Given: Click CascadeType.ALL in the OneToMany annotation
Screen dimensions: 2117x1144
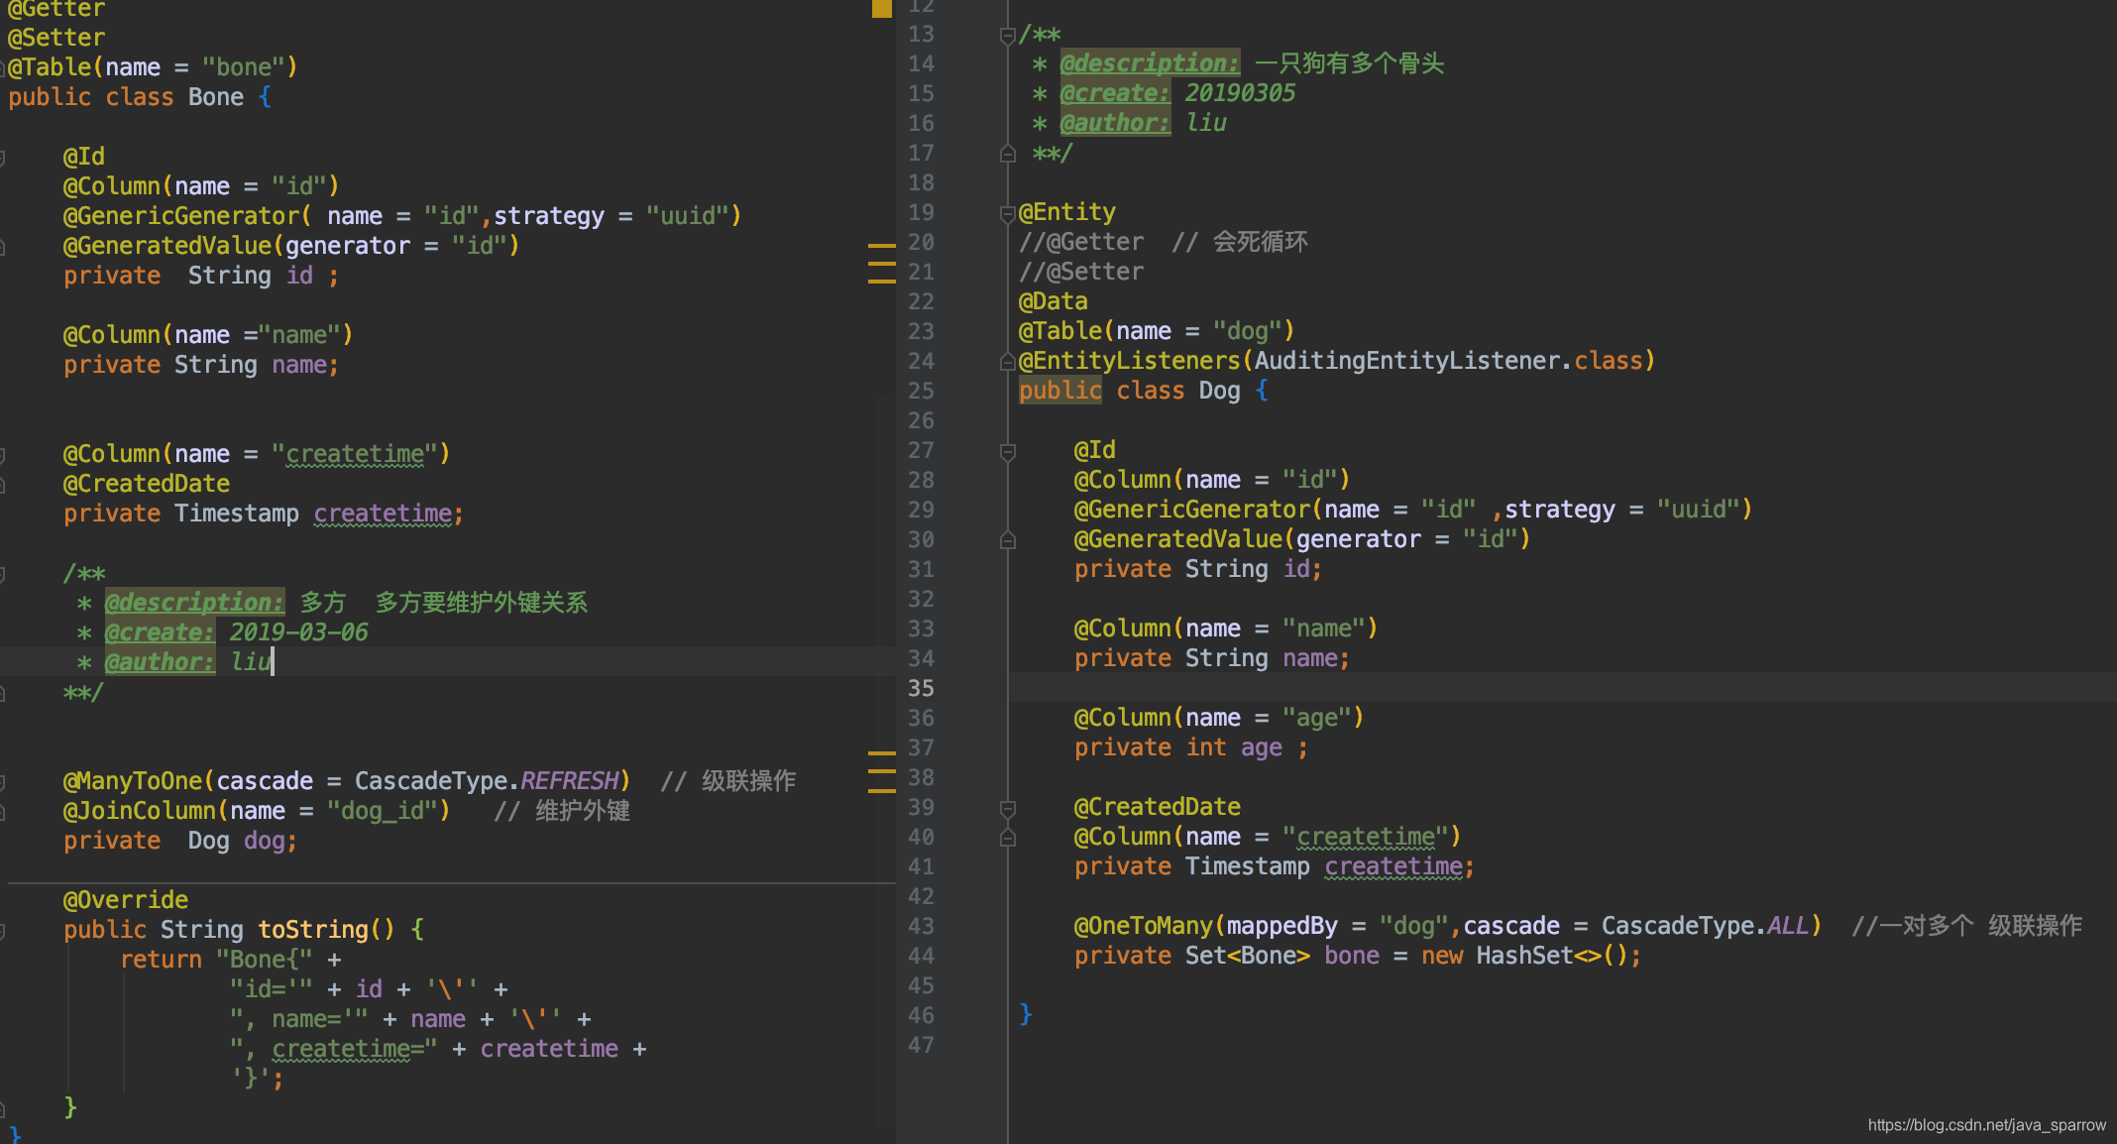Looking at the screenshot, I should (1705, 926).
